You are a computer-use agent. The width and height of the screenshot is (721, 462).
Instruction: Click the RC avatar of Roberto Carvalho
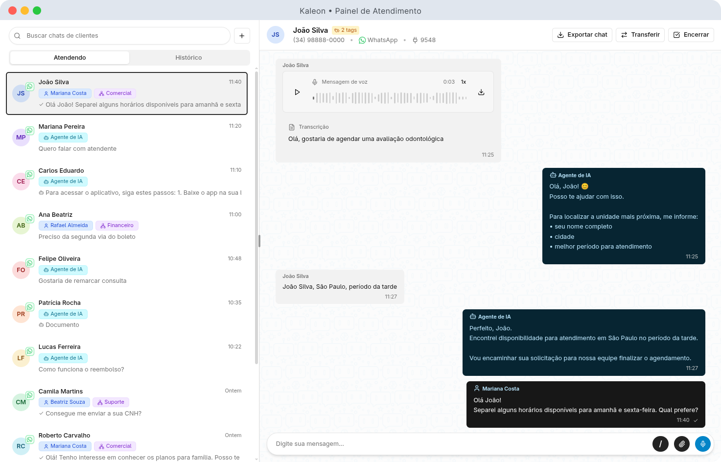pos(21,446)
